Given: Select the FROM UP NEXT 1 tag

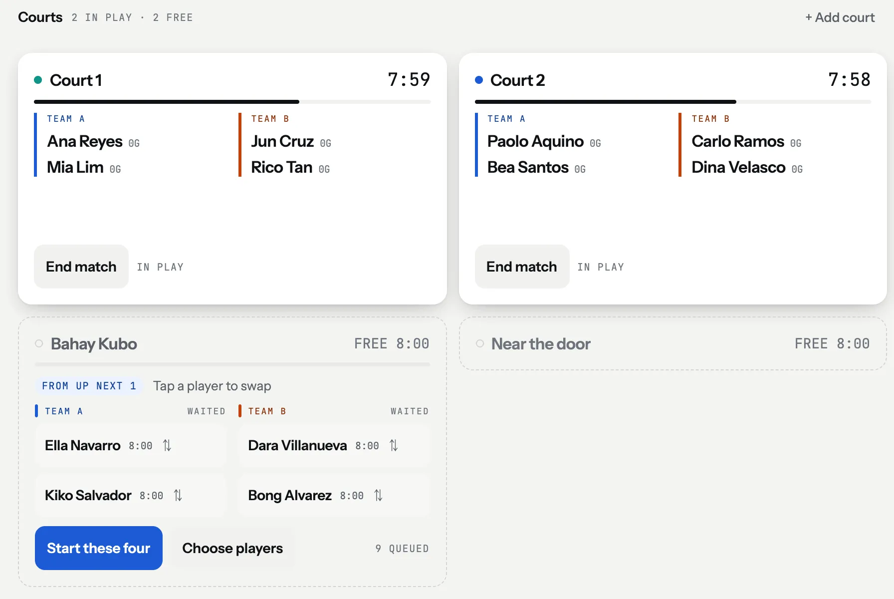Looking at the screenshot, I should pyautogui.click(x=89, y=386).
